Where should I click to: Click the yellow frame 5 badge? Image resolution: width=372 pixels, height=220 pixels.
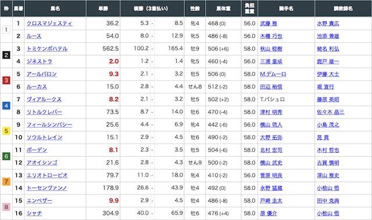6,131
